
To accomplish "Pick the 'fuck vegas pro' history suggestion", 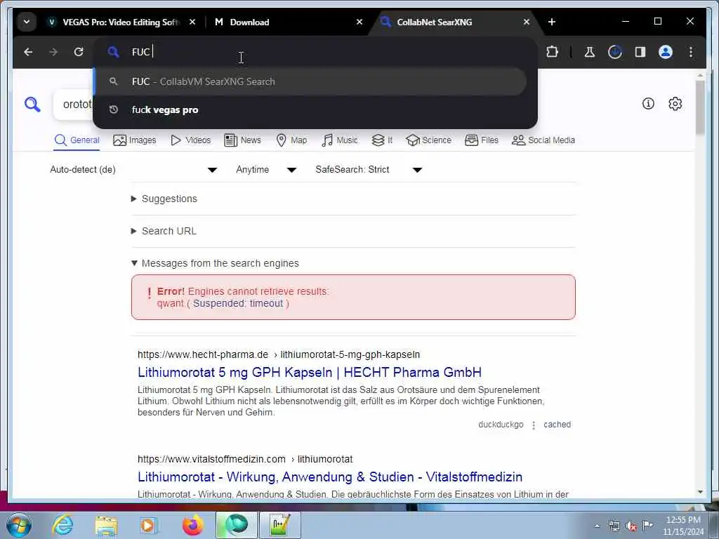I will tap(310, 109).
